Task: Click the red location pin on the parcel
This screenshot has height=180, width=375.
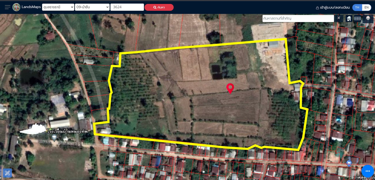Action: [231, 88]
